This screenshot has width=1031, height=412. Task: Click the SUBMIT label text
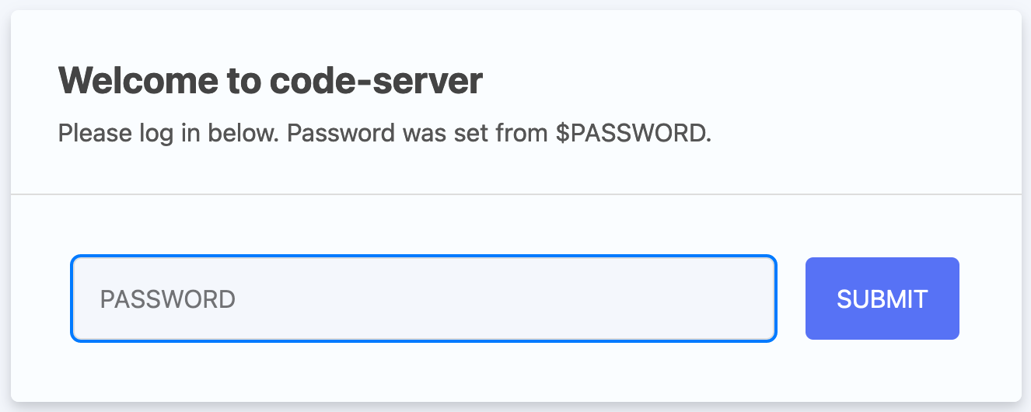882,299
